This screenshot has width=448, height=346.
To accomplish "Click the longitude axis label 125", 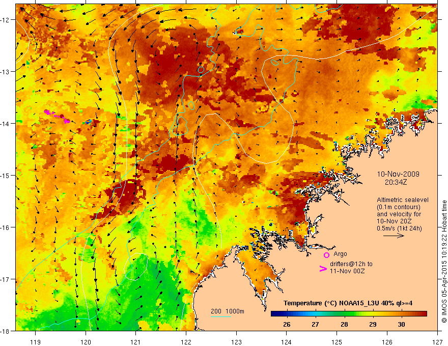I will tap(337, 342).
